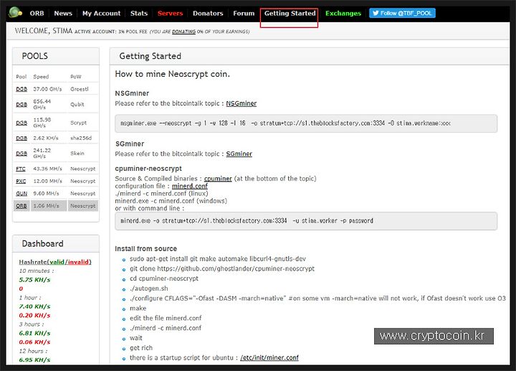The image size is (516, 371).
Task: Click the POOLS panel header
Action: pos(56,57)
